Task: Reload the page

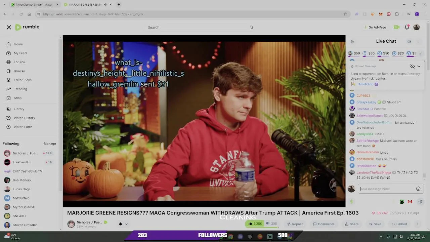Action: 21,14
